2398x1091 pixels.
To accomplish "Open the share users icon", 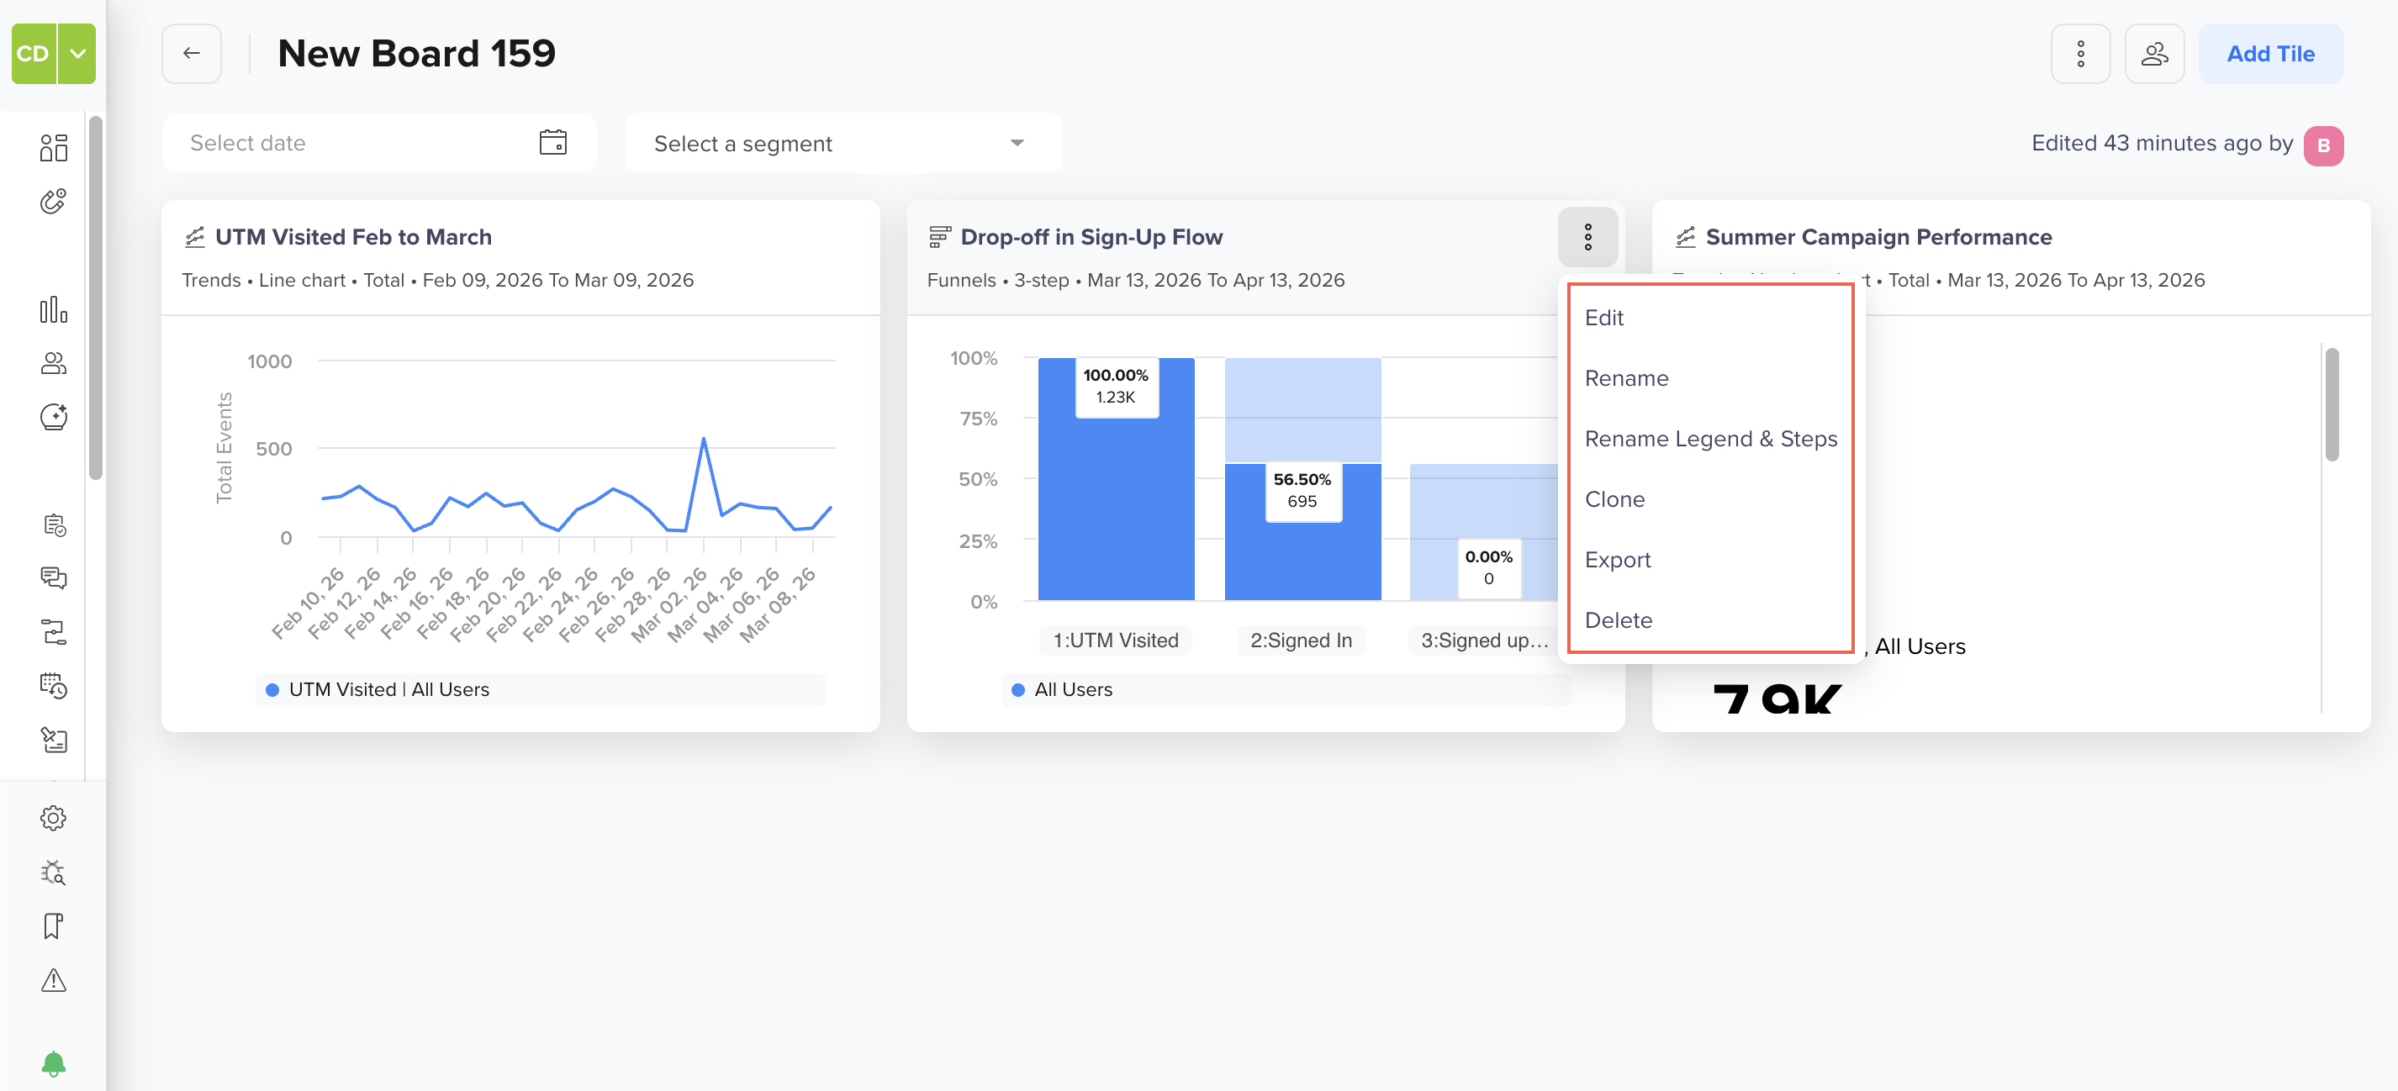I will (x=2154, y=53).
